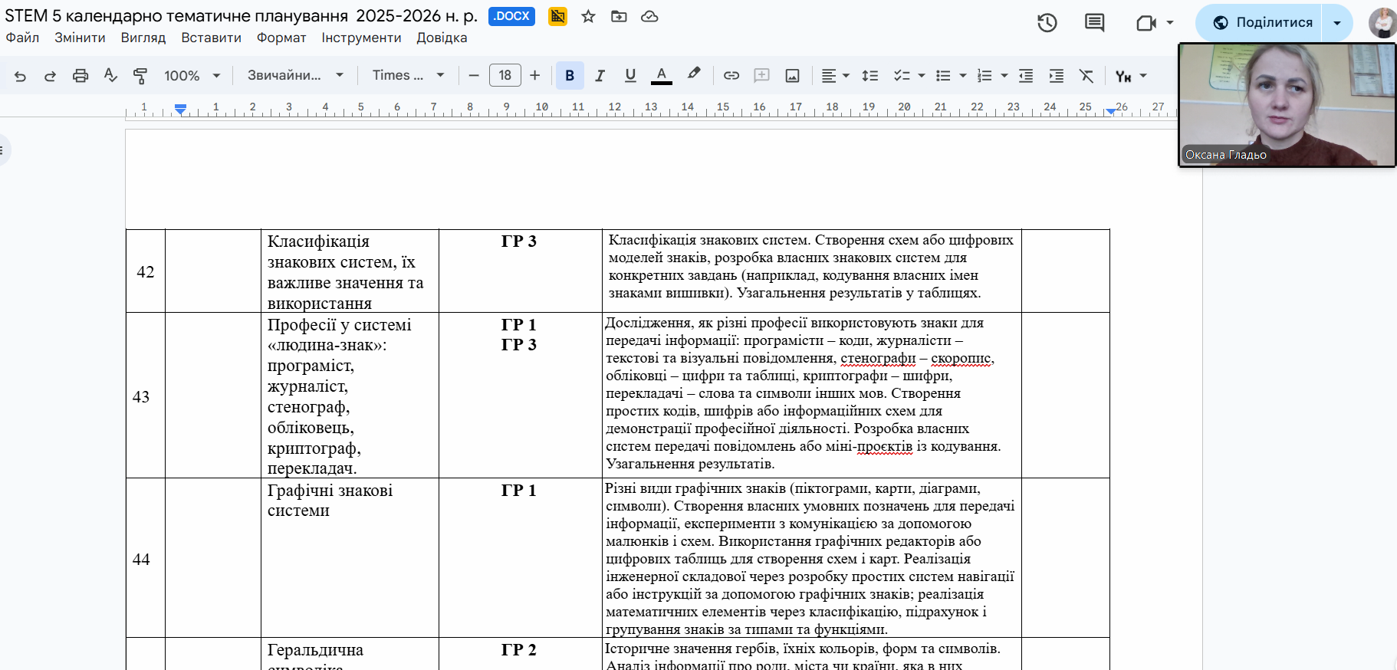The image size is (1397, 670).
Task: Open the 100% zoom dropdown
Action: (192, 76)
